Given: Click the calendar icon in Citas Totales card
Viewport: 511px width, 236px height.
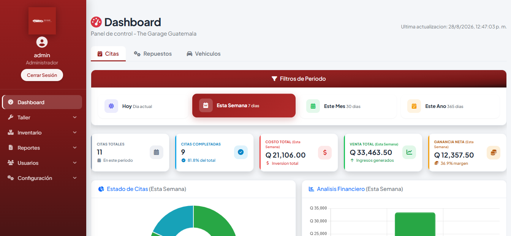Looking at the screenshot, I should (157, 152).
